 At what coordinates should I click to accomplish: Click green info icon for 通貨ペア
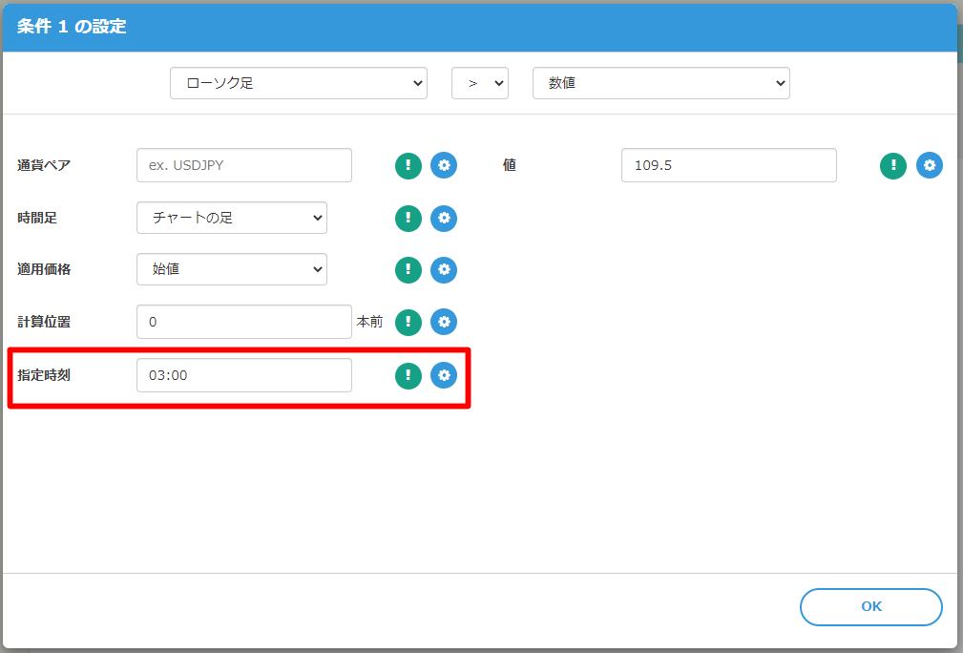point(408,165)
